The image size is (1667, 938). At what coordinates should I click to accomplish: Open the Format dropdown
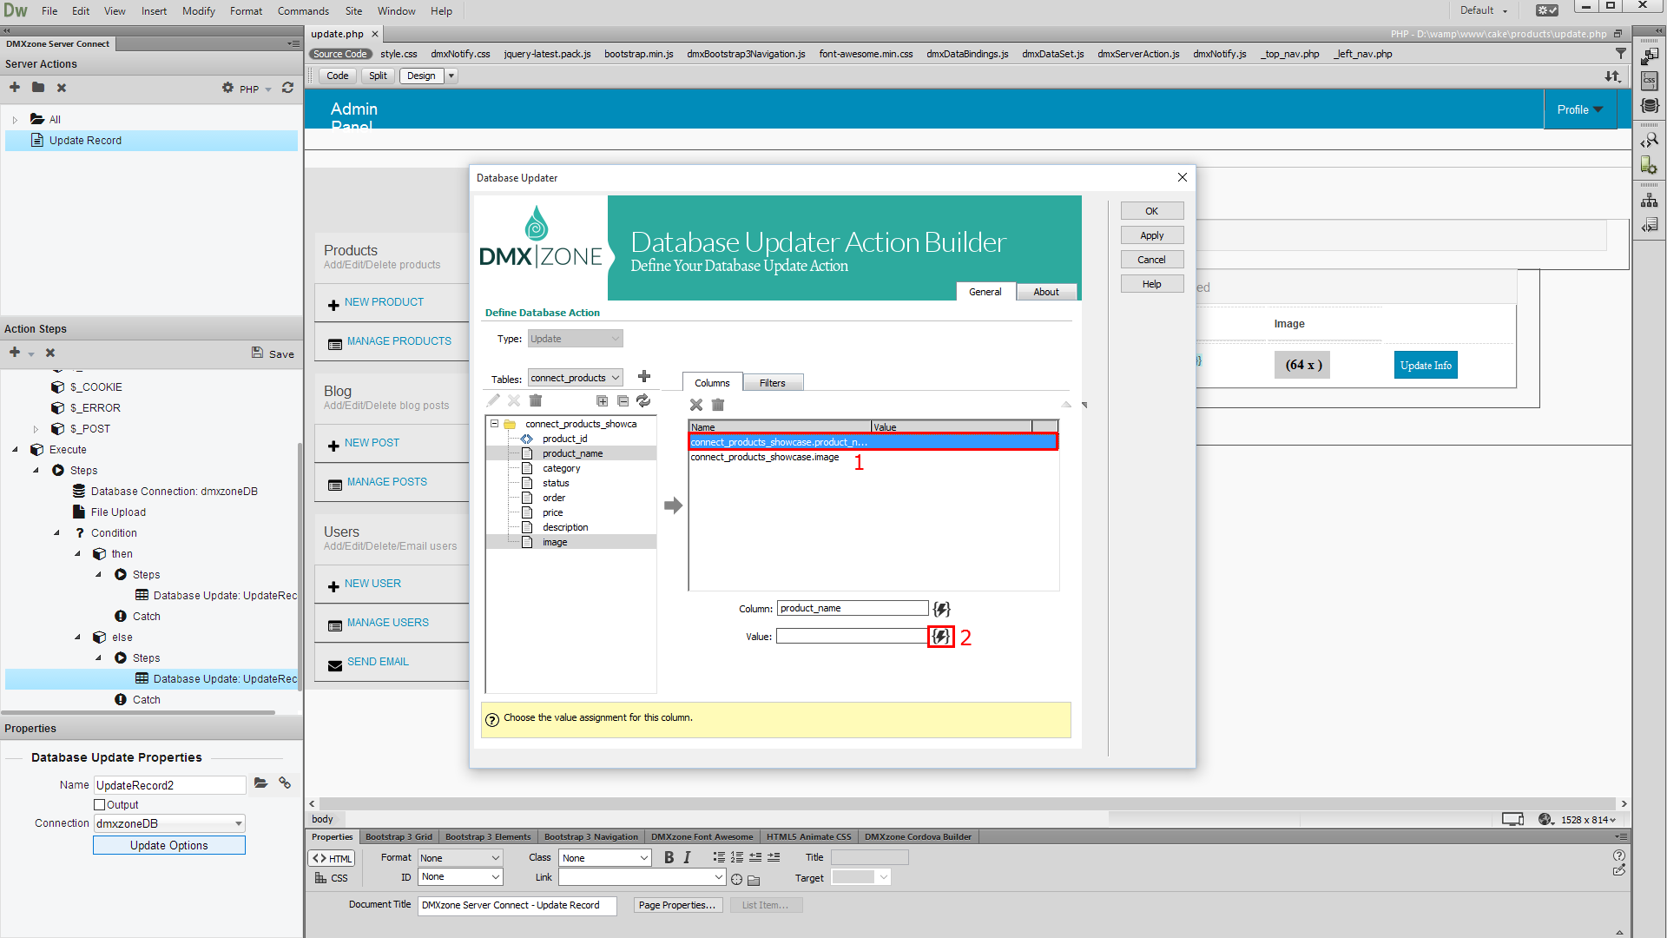[460, 858]
